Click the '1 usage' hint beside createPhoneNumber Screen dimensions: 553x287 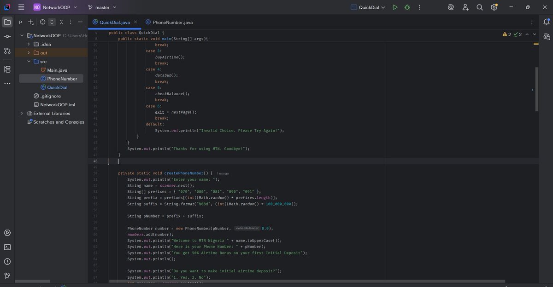coord(223,173)
